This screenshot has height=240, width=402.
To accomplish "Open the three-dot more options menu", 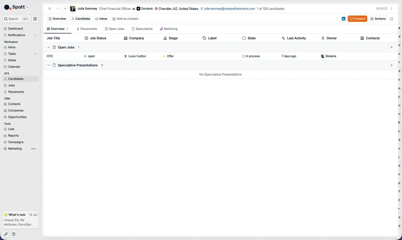I will (x=391, y=9).
